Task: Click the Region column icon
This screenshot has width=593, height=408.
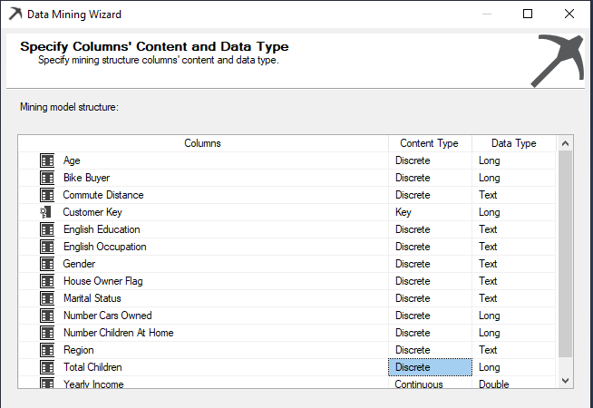Action: [47, 350]
